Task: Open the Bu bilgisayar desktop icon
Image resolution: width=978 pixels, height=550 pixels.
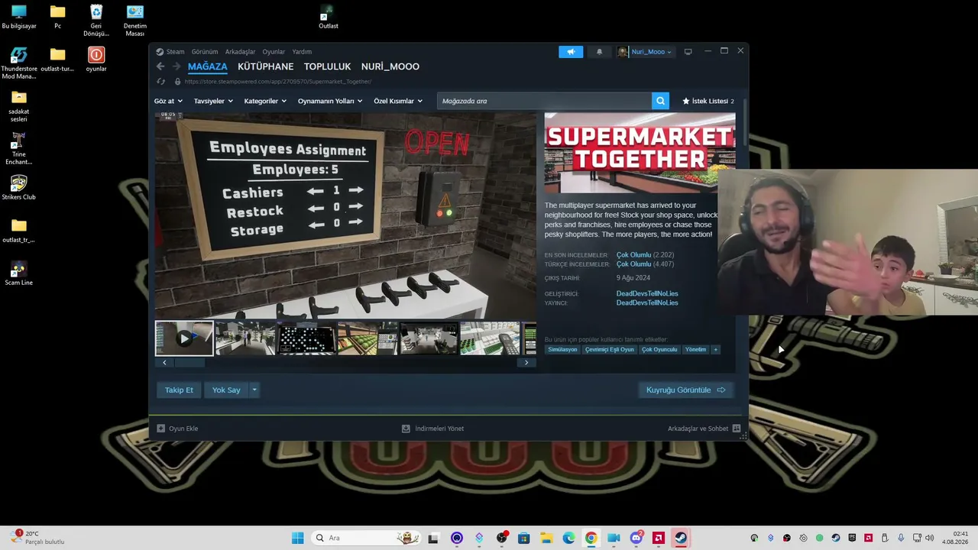Action: (19, 17)
